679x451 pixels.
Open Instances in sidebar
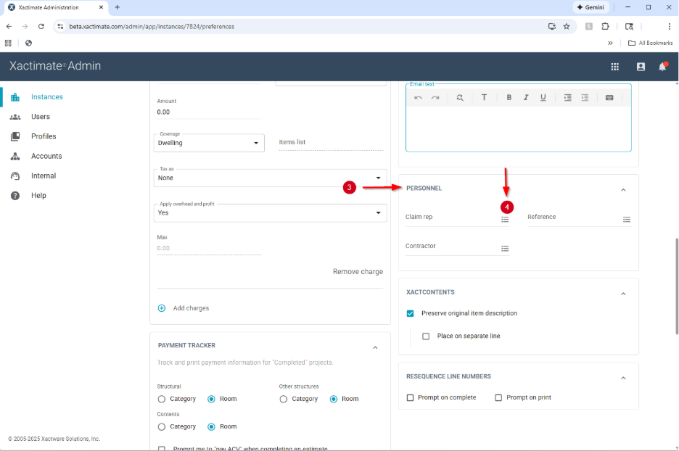pyautogui.click(x=46, y=97)
